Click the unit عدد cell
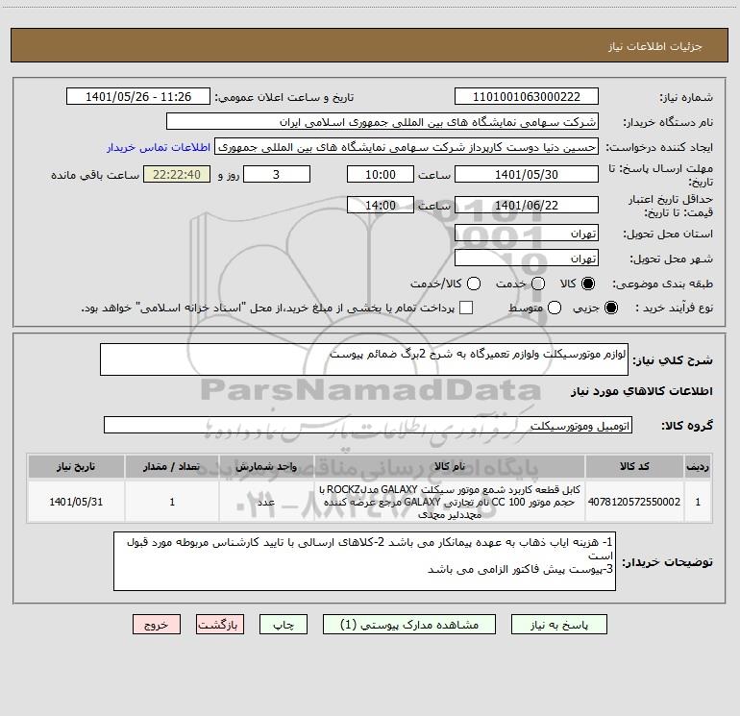740x716 pixels. point(266,502)
